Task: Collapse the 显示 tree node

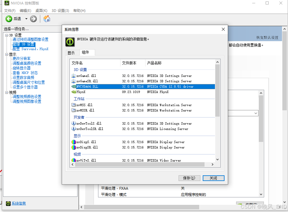Action: [7, 54]
